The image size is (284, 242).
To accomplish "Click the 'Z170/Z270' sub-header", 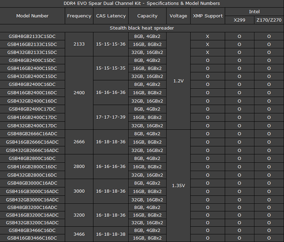I will click(269, 20).
